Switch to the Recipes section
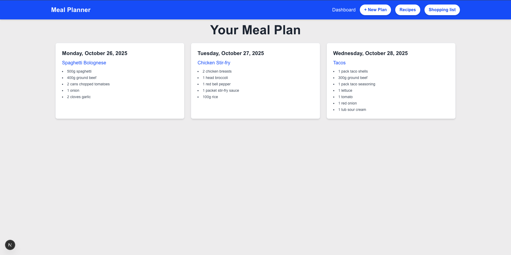 pos(407,10)
